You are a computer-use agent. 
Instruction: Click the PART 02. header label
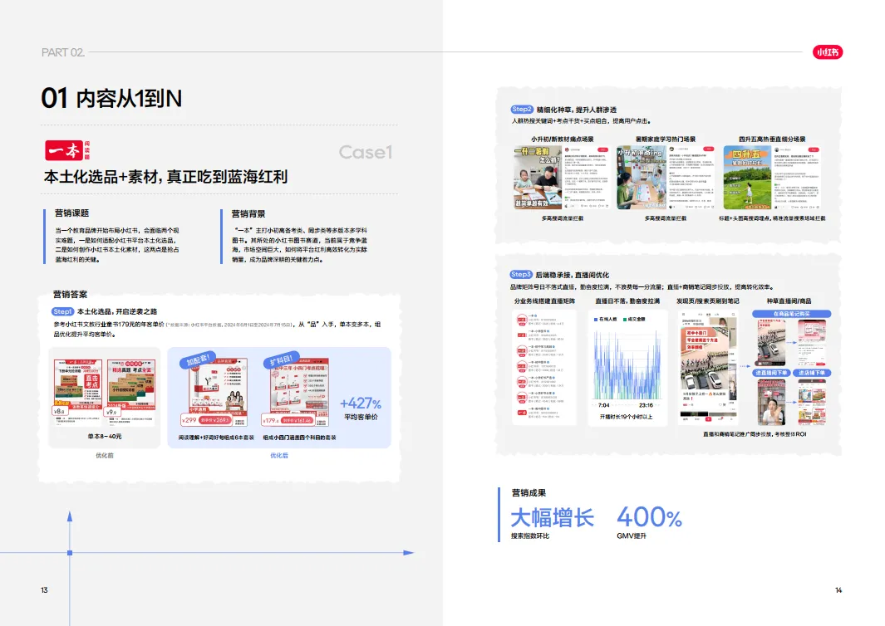(63, 52)
